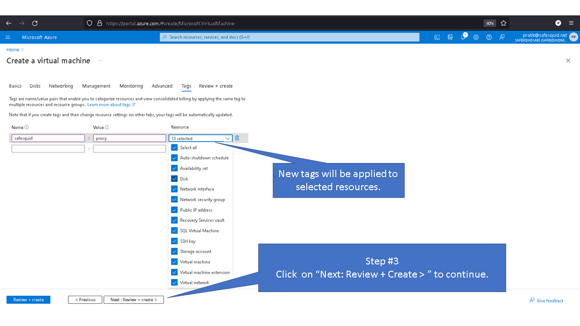
Task: Click the empty Value field in second row
Action: coord(130,149)
